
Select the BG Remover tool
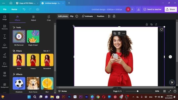(19, 36)
